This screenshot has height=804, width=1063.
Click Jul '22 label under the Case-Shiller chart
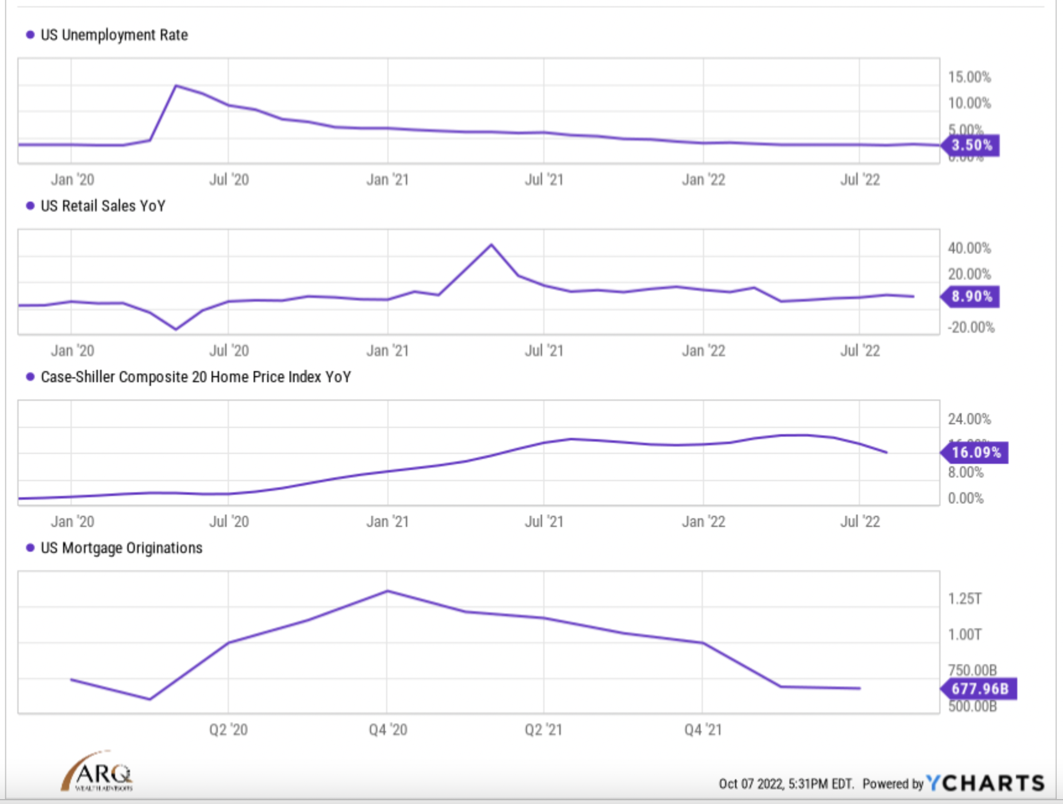[860, 522]
